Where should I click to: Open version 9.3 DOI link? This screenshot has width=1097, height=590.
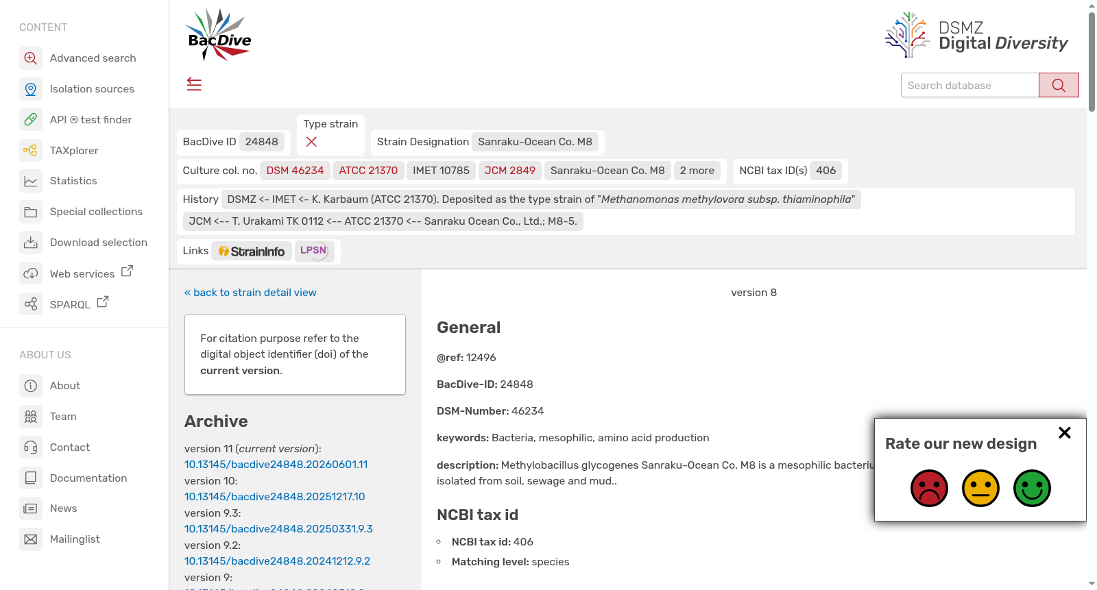[x=278, y=529]
